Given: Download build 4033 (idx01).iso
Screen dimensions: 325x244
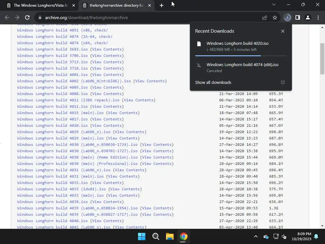Looking at the screenshot, I should (x=61, y=189).
